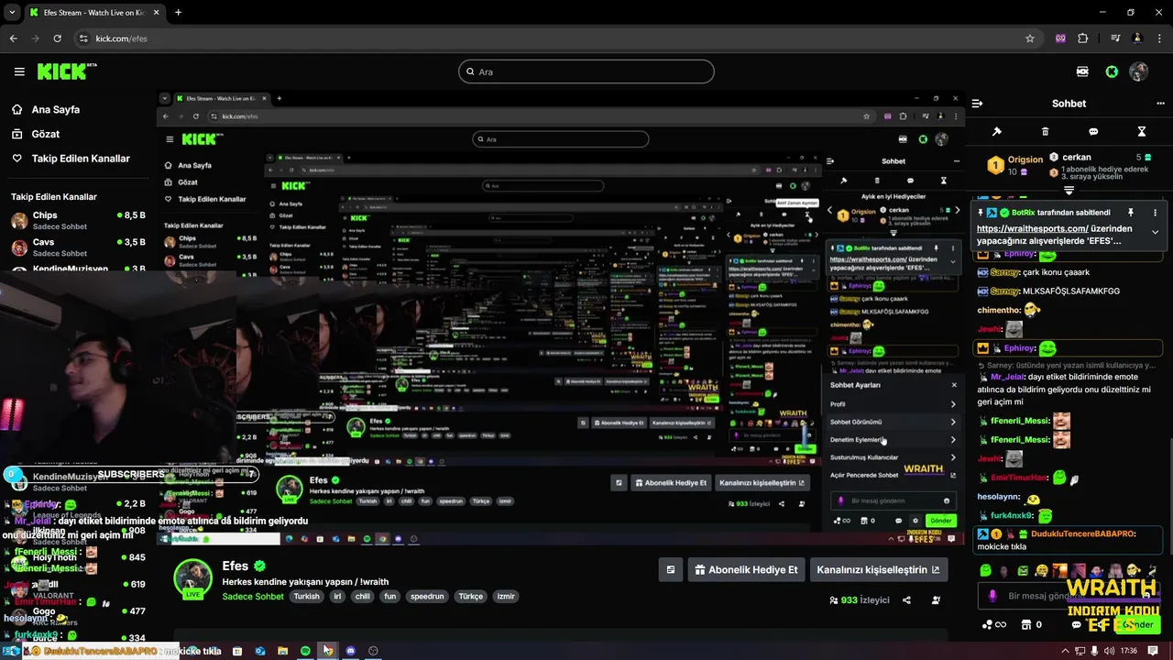Click the browser reload button
Viewport: 1173px width, 660px height.
[x=58, y=38]
